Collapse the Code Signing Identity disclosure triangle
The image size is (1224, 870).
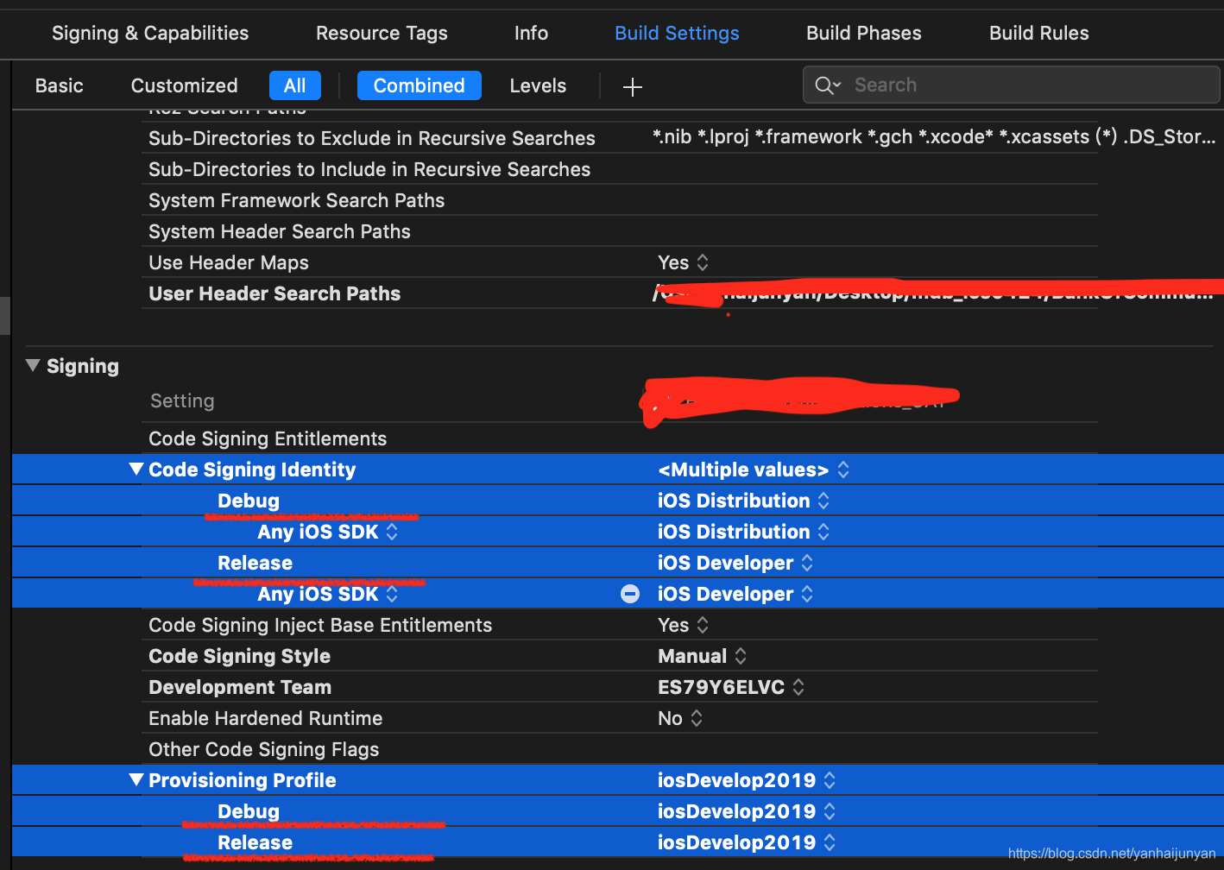pyautogui.click(x=136, y=470)
